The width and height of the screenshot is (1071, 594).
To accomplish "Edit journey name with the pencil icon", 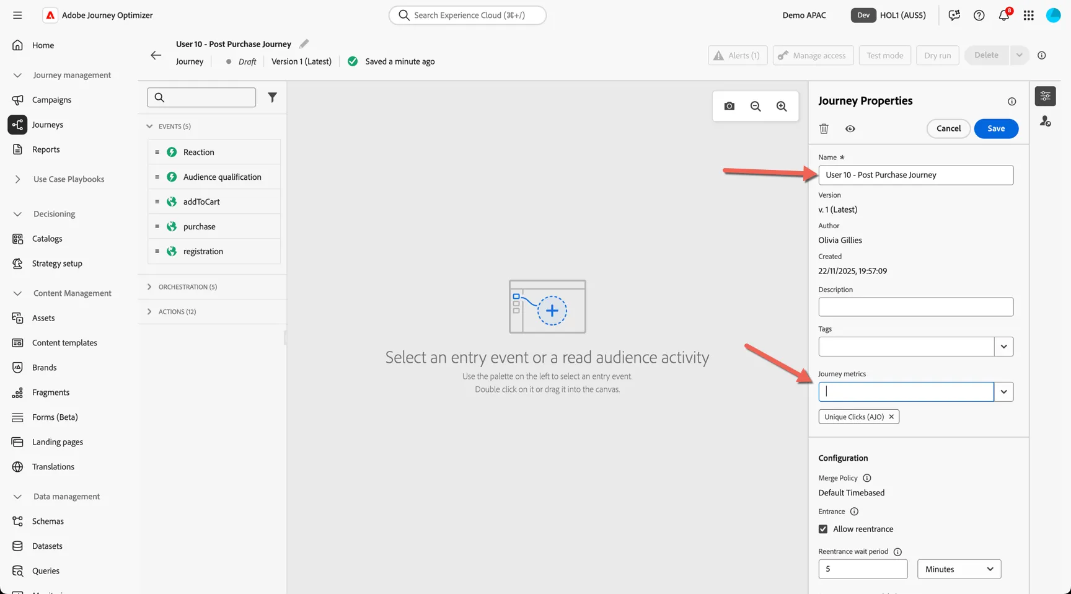I will click(304, 44).
